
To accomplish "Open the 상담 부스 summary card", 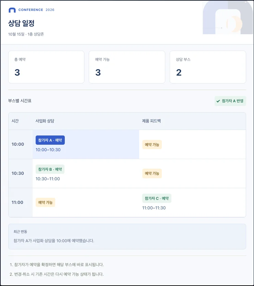I will (208, 67).
